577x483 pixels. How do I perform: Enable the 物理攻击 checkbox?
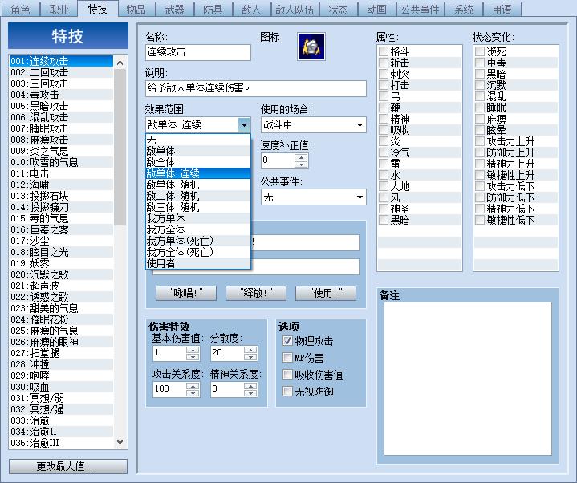[x=287, y=341]
